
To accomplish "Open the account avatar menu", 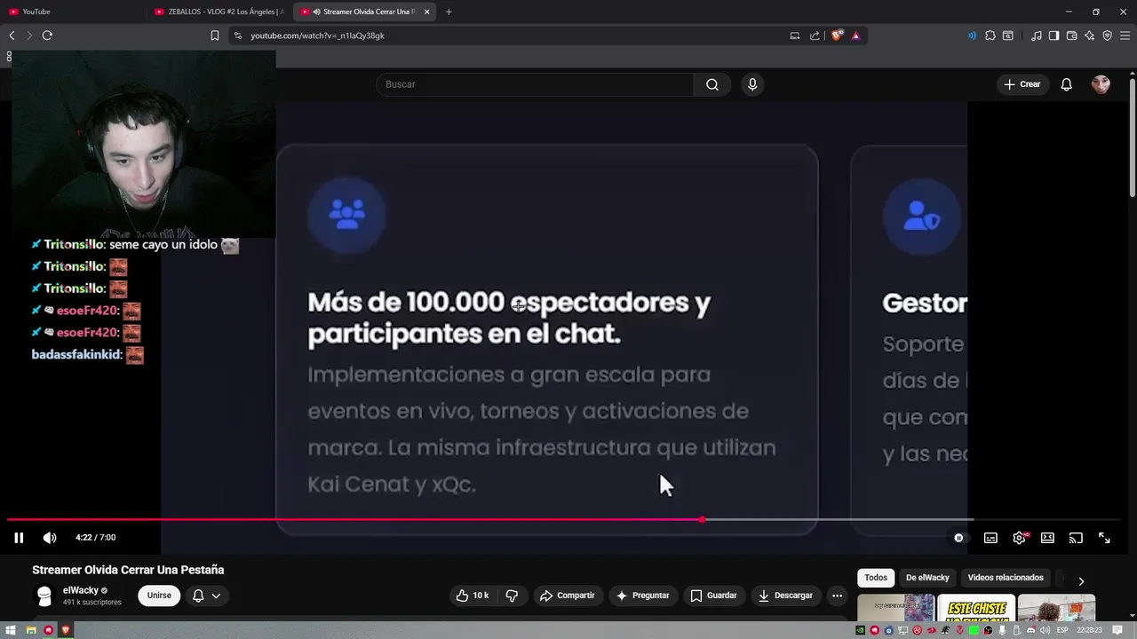I will [x=1101, y=84].
